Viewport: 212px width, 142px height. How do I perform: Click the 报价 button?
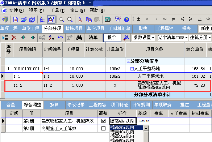tap(112, 38)
